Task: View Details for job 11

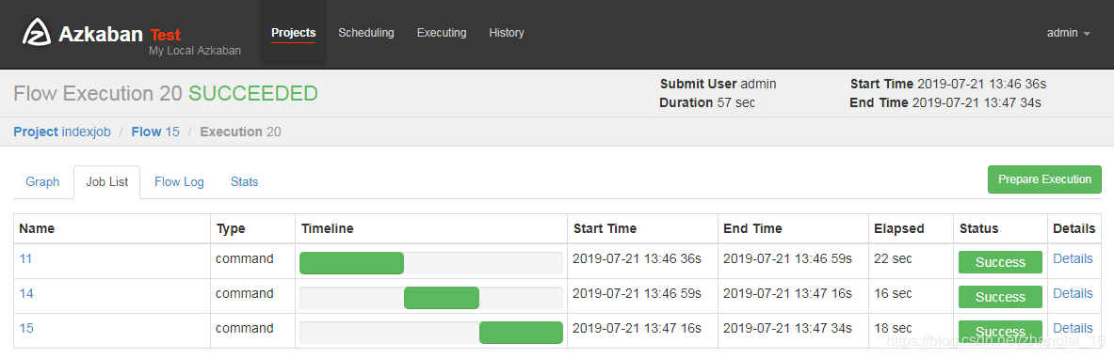Action: coord(1073,258)
